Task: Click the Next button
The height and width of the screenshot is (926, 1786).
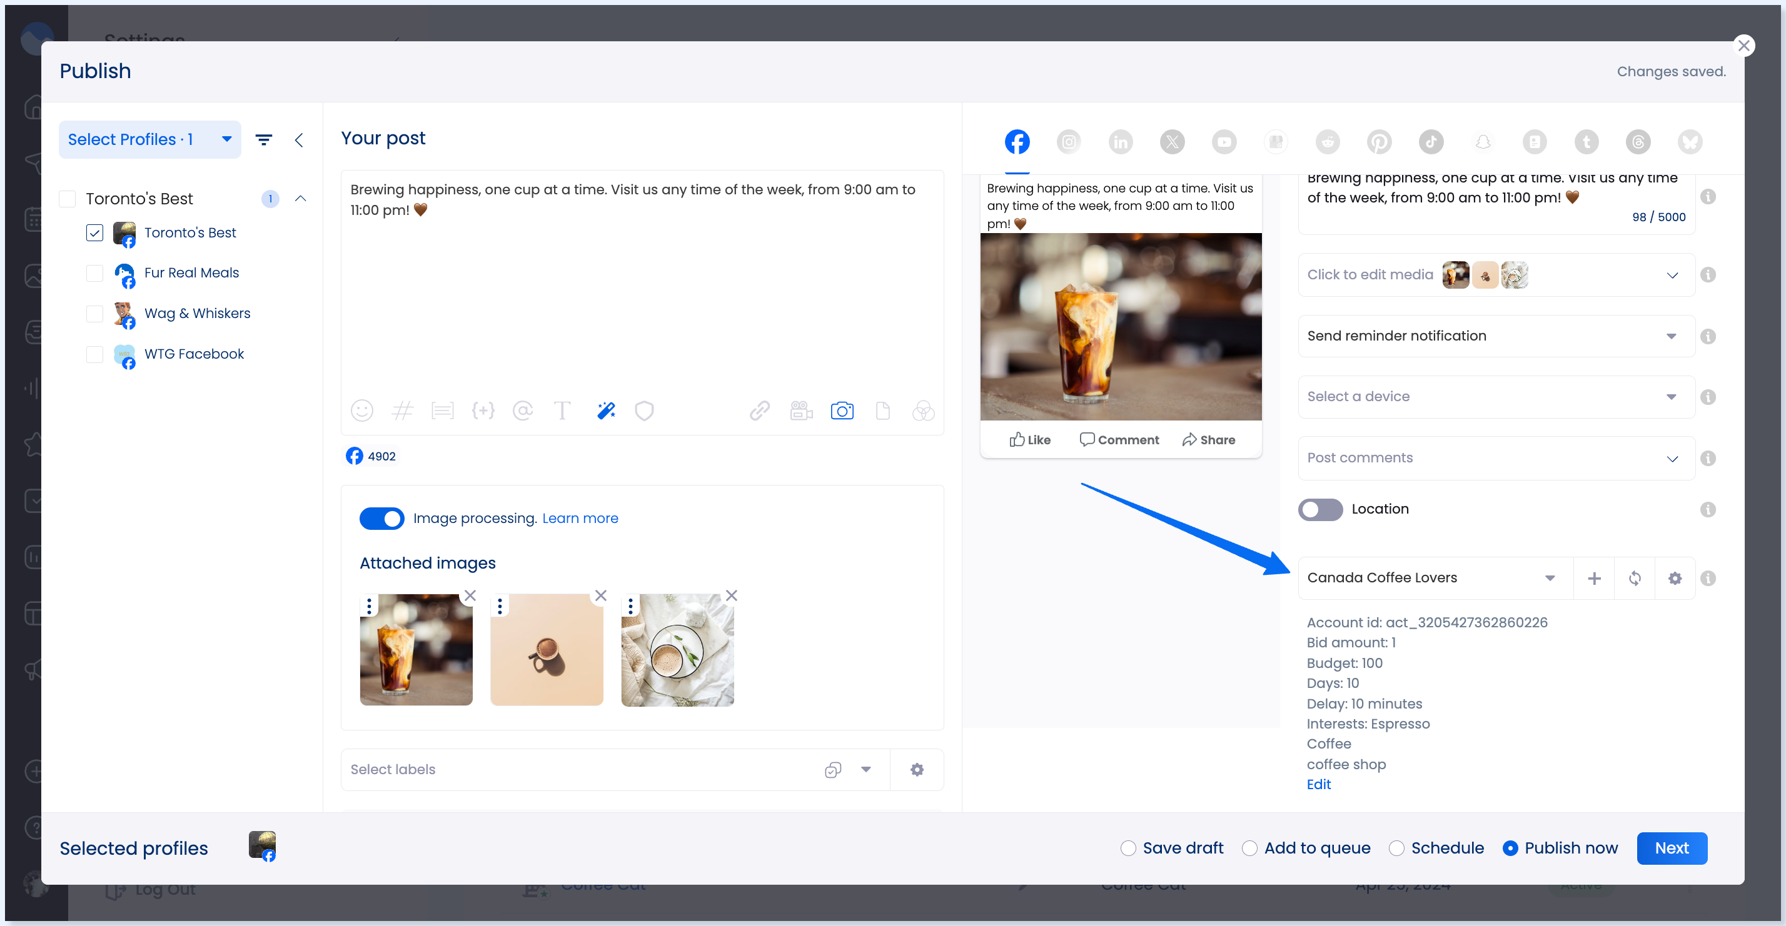Action: coord(1672,849)
